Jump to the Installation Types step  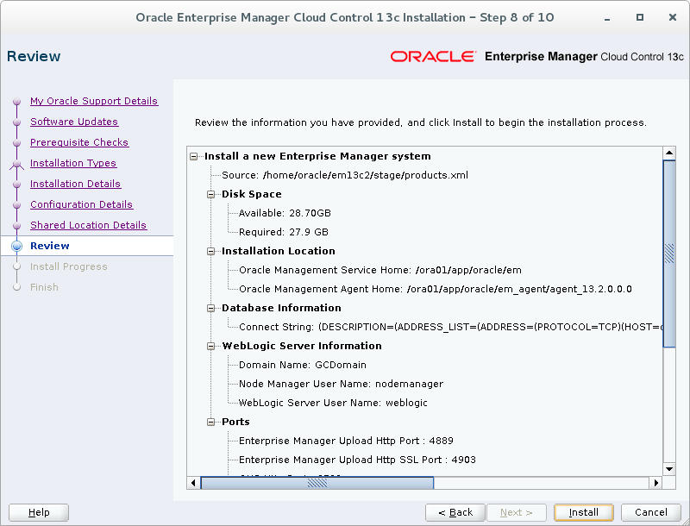tap(73, 163)
